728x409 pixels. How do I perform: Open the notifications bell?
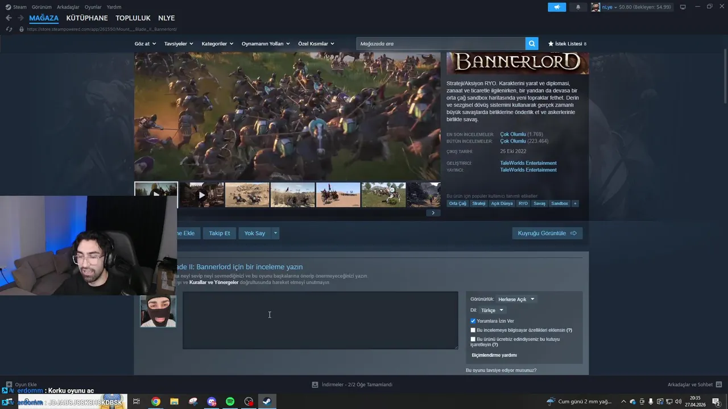pos(578,7)
